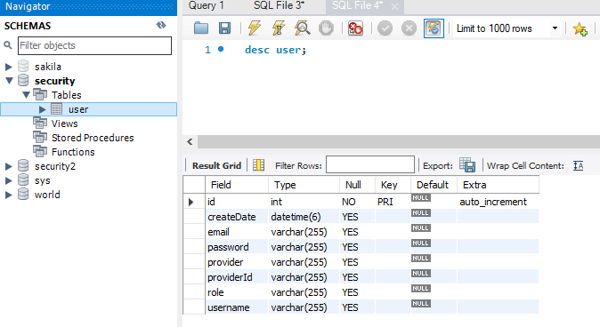The height and width of the screenshot is (327, 600).
Task: Click the username field cell
Action: pos(237,307)
